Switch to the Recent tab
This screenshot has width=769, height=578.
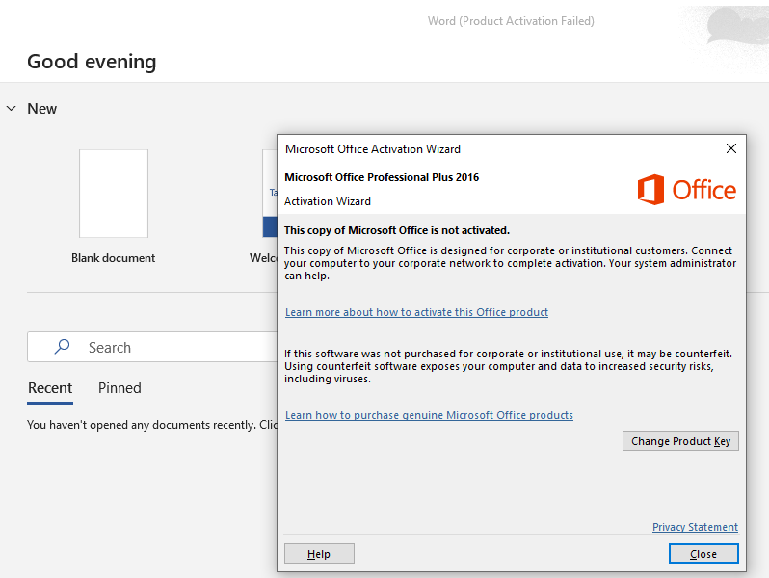50,388
